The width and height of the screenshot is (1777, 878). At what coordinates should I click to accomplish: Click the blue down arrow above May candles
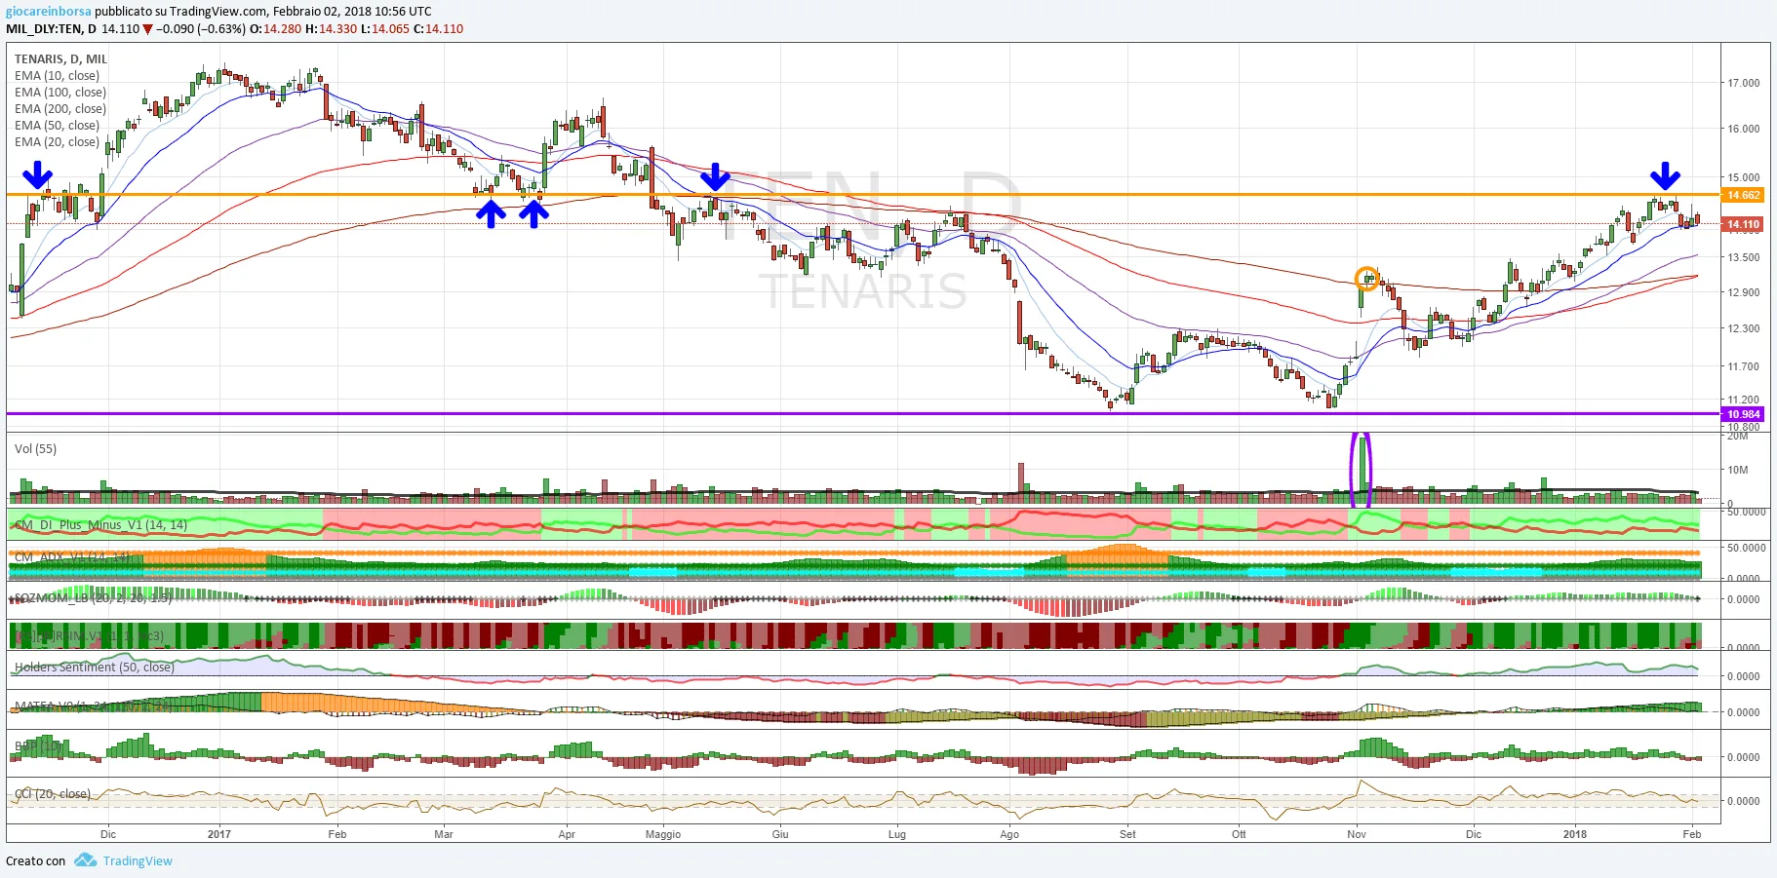[x=716, y=176]
